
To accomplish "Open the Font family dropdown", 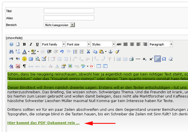I will point(53,44).
